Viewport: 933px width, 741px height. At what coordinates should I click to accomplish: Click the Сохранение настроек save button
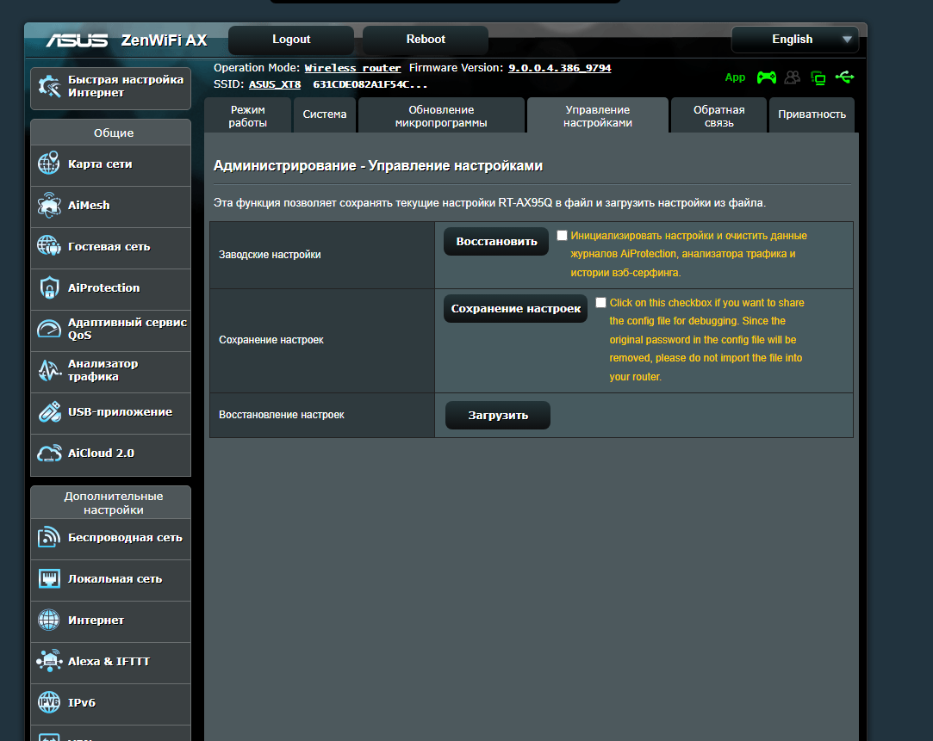tap(515, 308)
